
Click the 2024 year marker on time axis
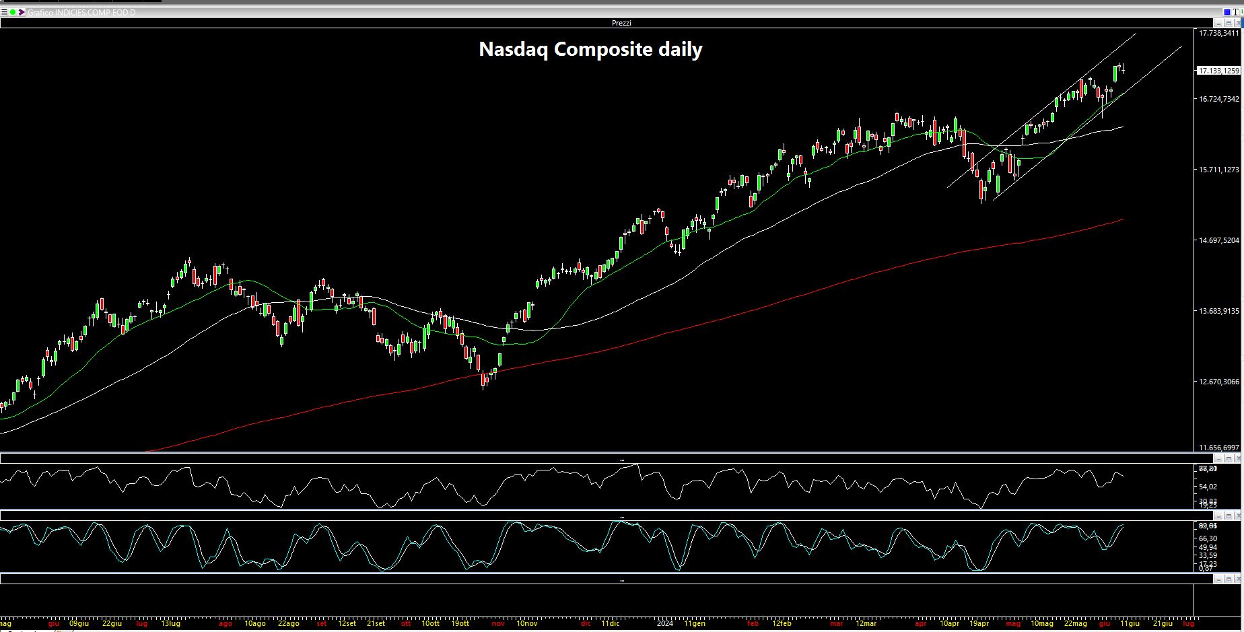[x=665, y=623]
